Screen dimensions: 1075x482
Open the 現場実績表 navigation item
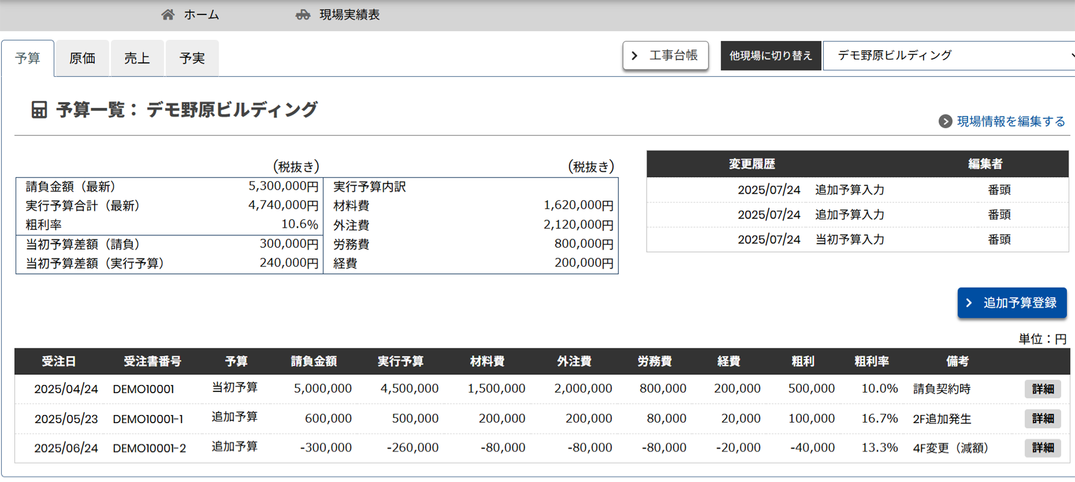tap(349, 15)
